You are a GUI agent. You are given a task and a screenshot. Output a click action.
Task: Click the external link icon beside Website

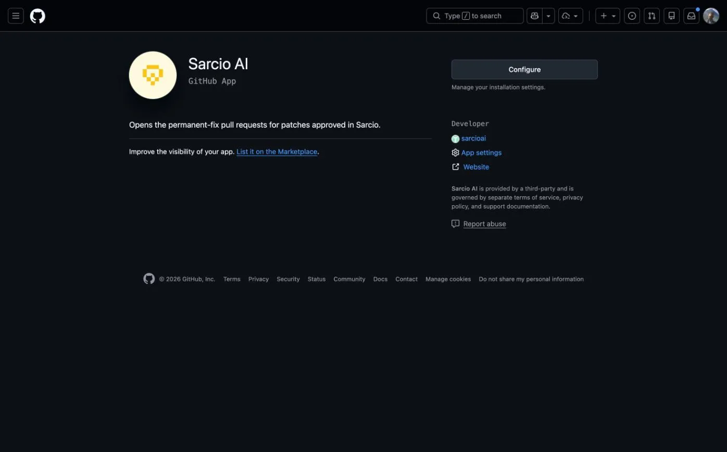click(456, 167)
